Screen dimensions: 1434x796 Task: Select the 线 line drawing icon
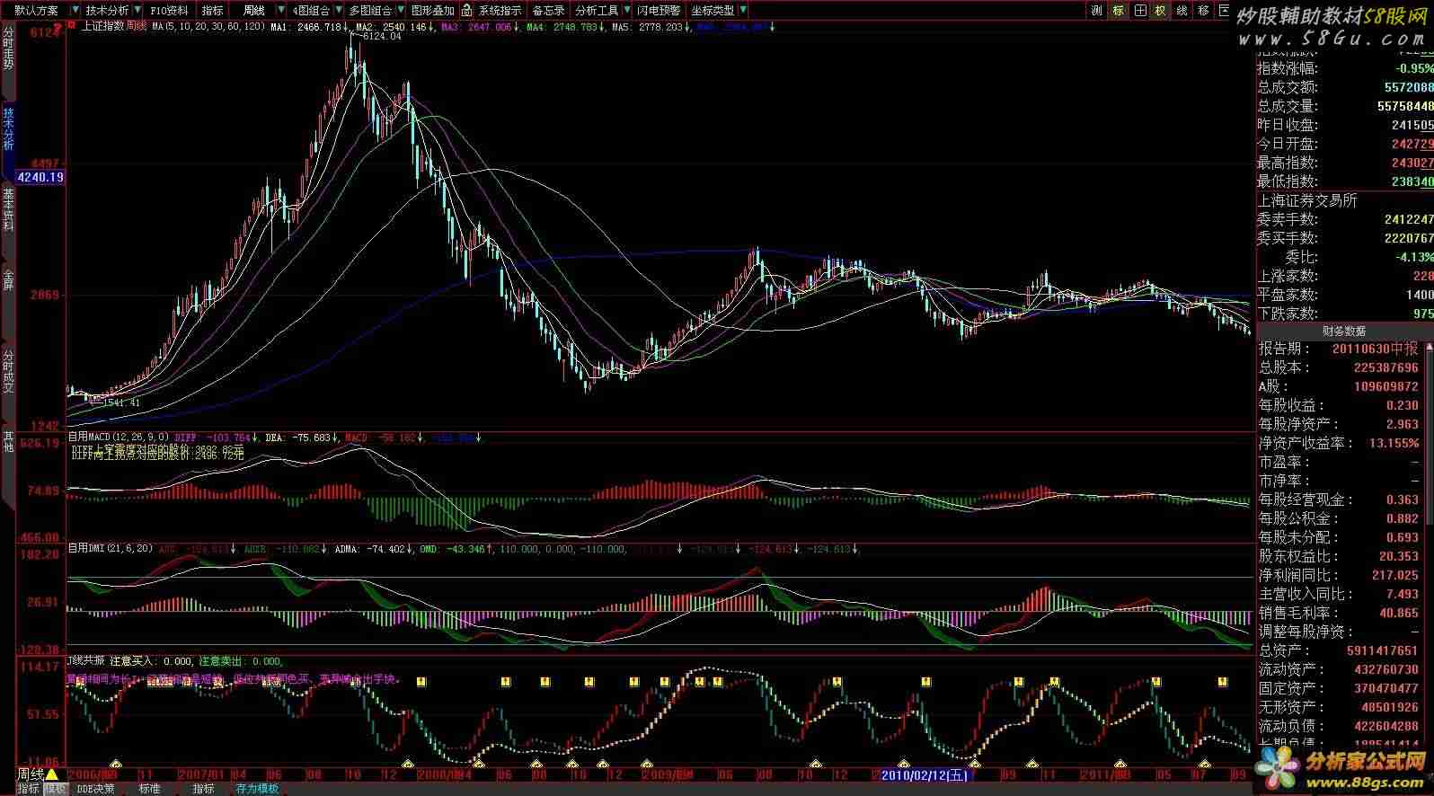pos(1182,11)
